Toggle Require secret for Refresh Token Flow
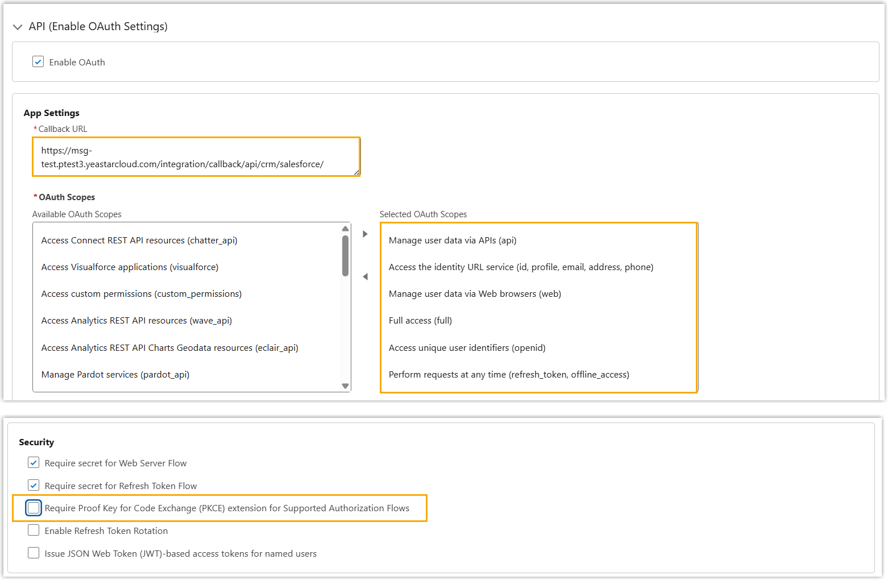 (34, 486)
